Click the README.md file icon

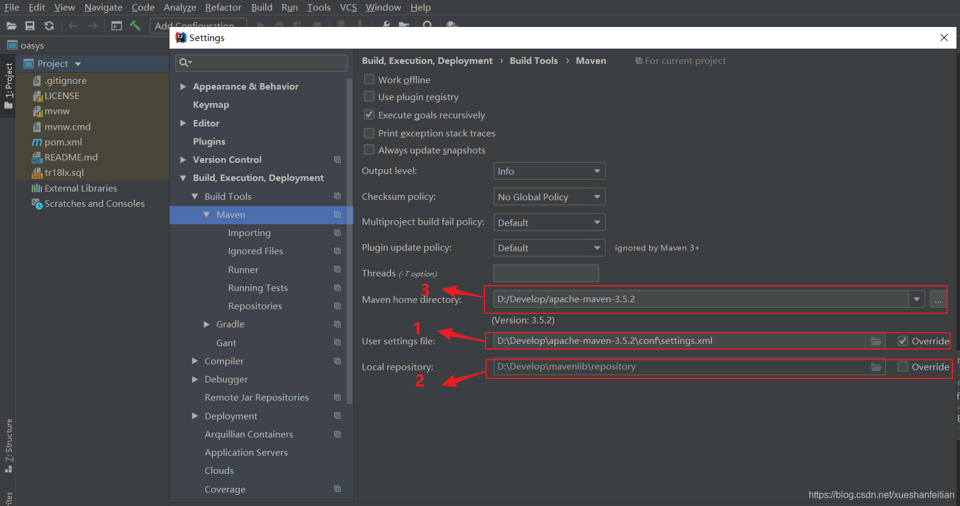click(36, 158)
